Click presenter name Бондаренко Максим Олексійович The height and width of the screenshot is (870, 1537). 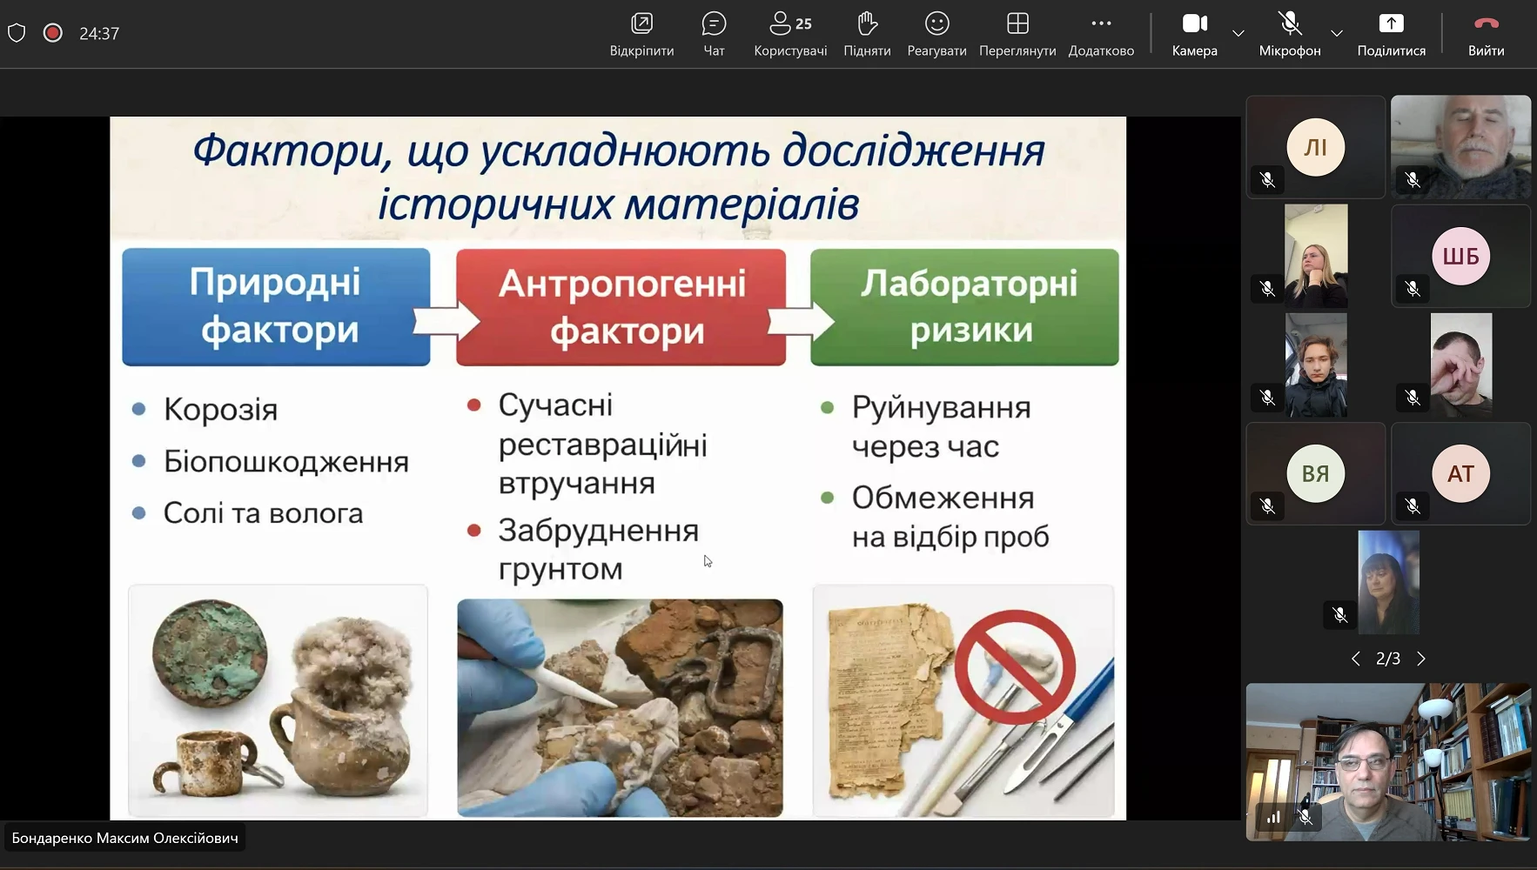[124, 838]
